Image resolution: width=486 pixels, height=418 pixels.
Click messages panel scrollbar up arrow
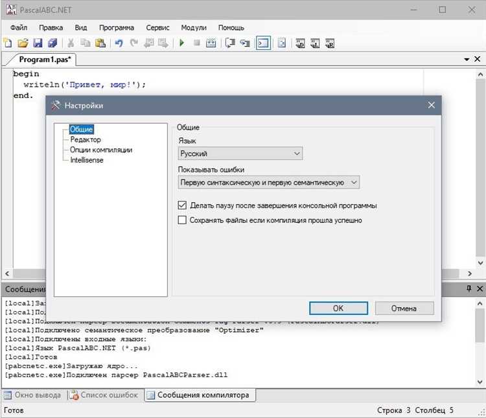point(480,303)
